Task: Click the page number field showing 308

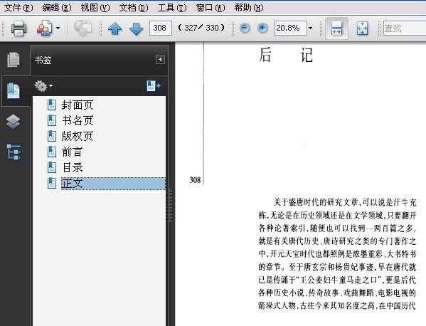Action: (161, 28)
